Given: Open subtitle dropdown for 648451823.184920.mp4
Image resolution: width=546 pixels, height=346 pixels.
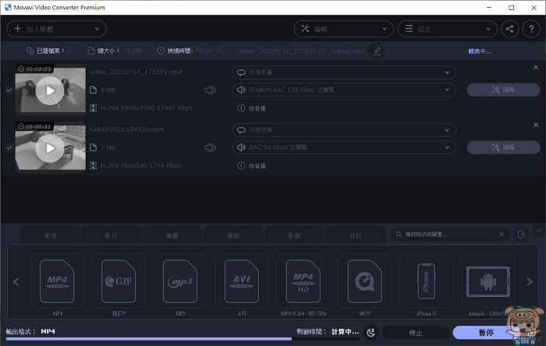Looking at the screenshot, I should click(344, 130).
